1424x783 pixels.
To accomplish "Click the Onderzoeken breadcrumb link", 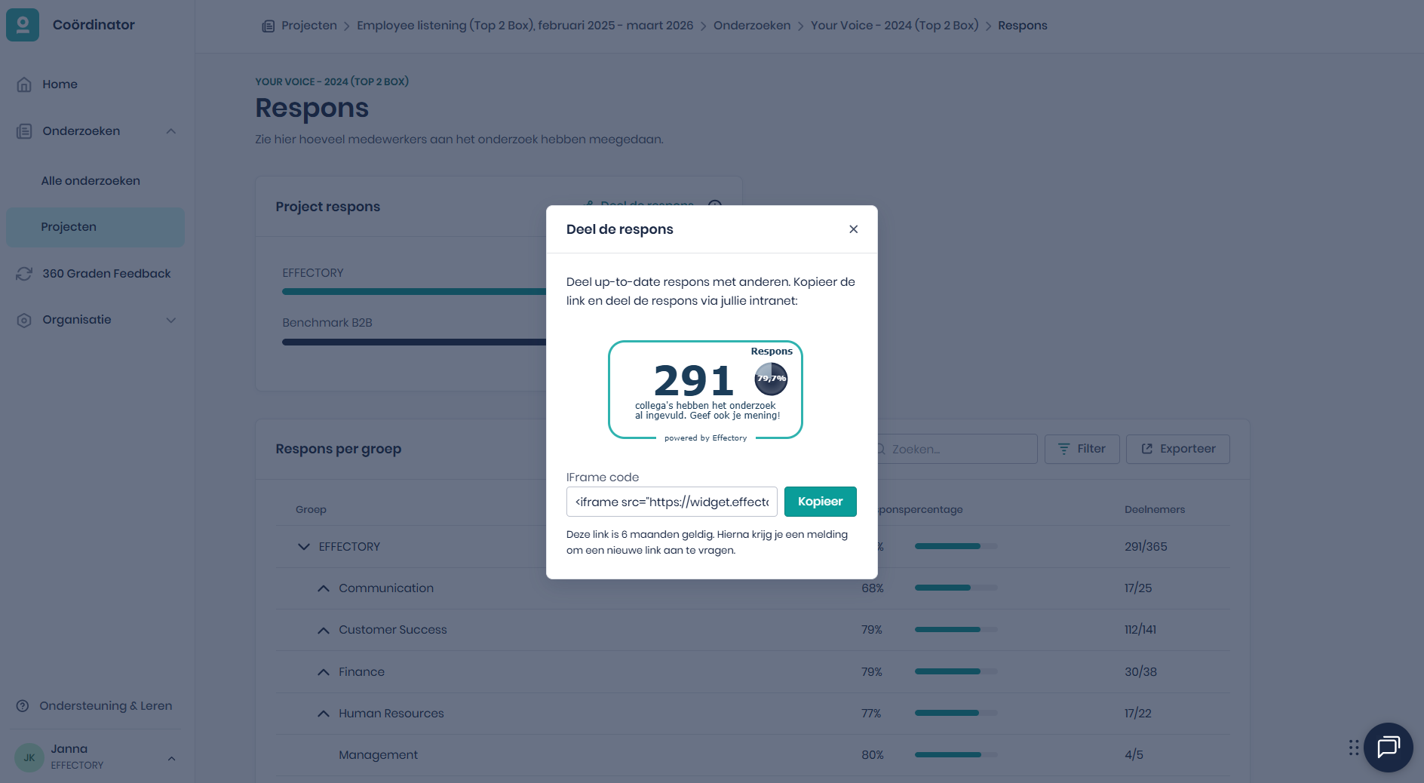I will [751, 26].
